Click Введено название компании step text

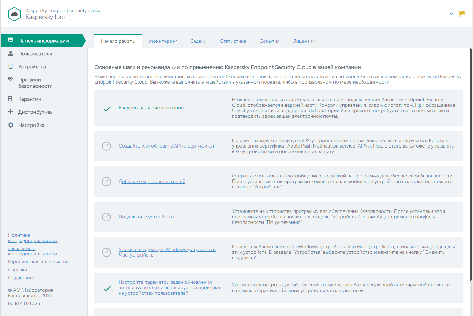[151, 108]
